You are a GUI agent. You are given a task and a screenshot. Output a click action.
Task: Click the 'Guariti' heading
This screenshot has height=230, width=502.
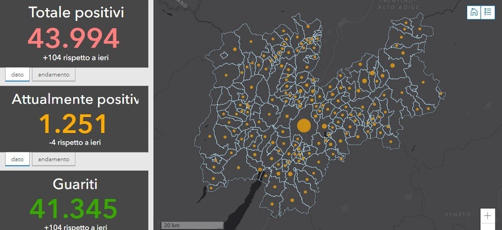(x=75, y=185)
